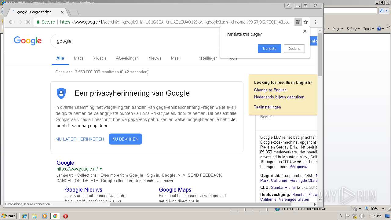Open Chrome's three-dot menu
Viewport: 391px width, 220px height.
(316, 22)
